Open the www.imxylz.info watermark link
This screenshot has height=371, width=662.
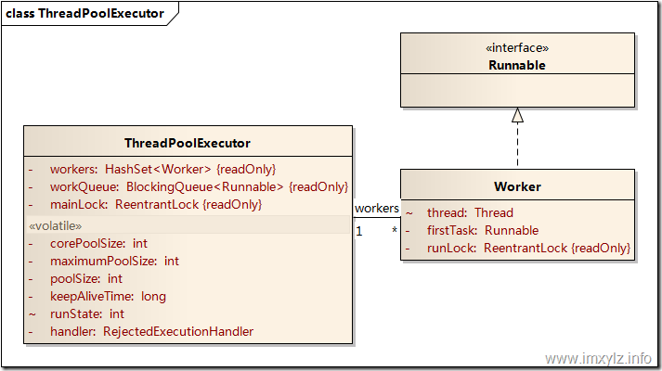coord(598,358)
